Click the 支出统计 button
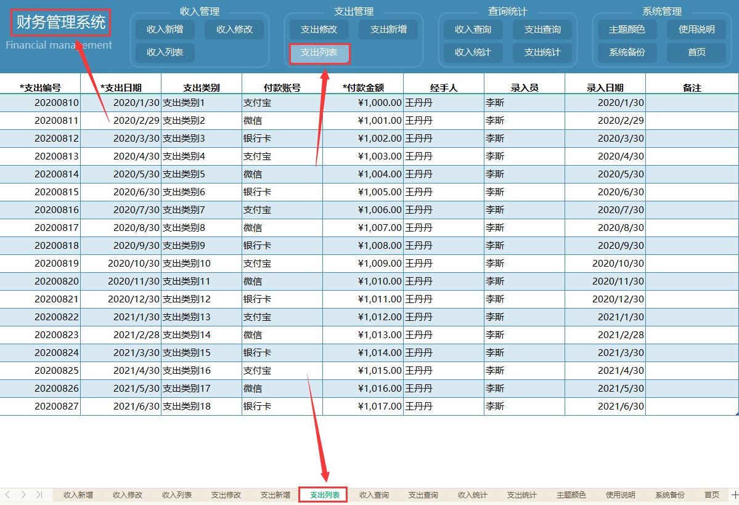 pyautogui.click(x=542, y=52)
